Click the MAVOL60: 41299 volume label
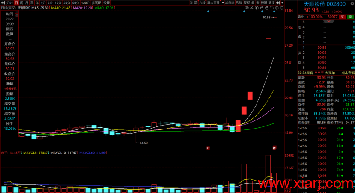Image resolution: width=355 pixels, height=193 pixels. click(93, 153)
